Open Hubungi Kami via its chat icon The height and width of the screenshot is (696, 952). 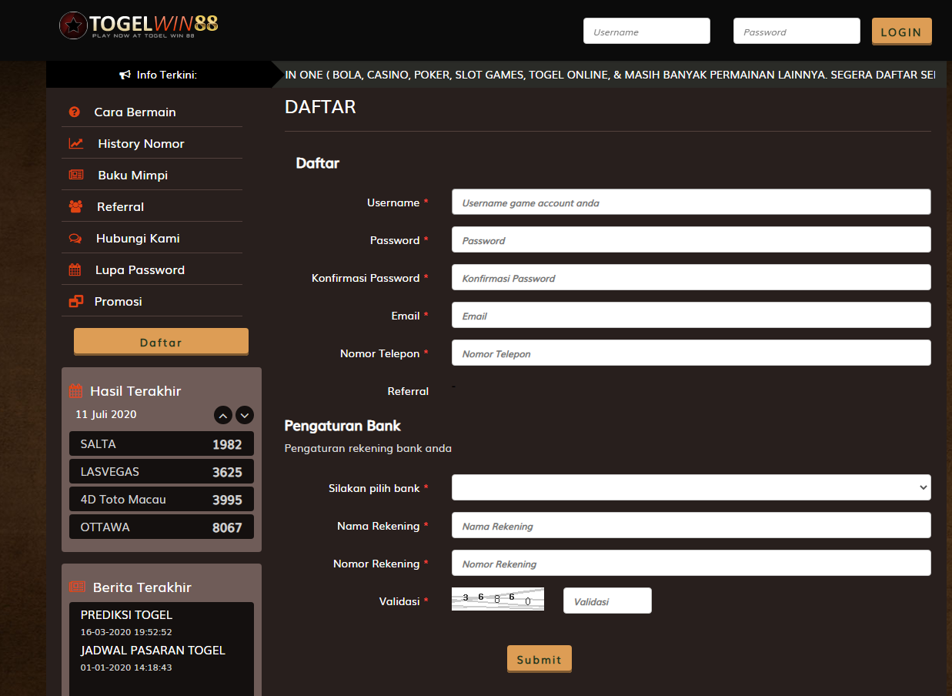[75, 238]
